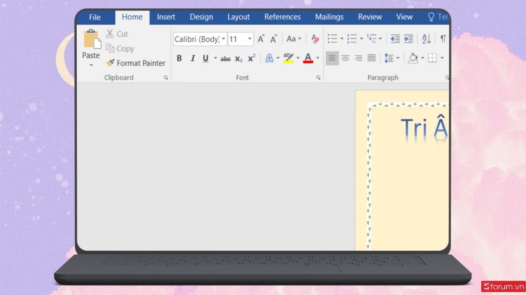
Task: Switch to the References ribbon tab
Action: tap(282, 17)
